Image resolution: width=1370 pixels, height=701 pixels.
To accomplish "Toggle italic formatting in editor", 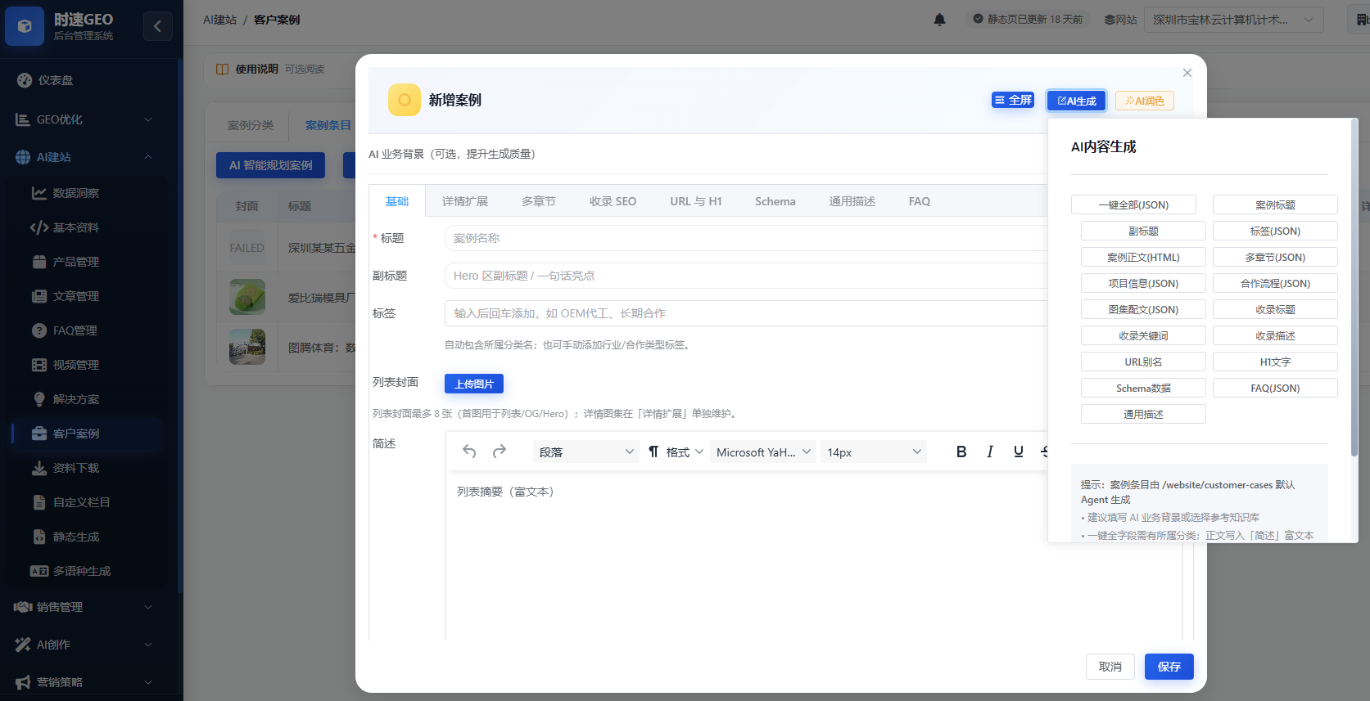I will tap(990, 452).
